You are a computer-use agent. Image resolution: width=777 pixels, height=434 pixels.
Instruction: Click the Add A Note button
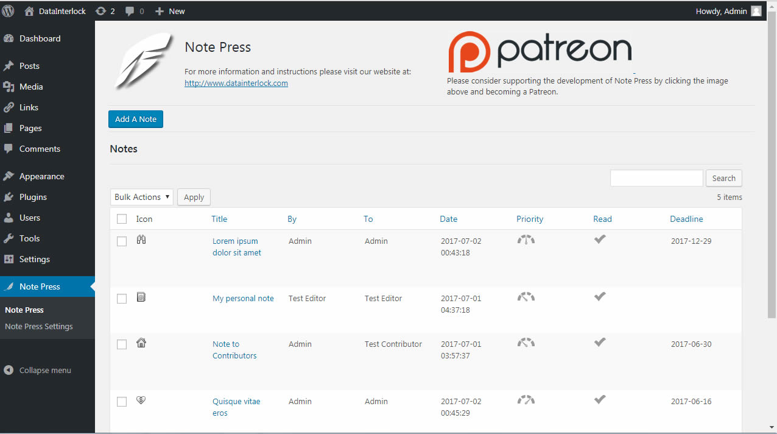point(136,119)
